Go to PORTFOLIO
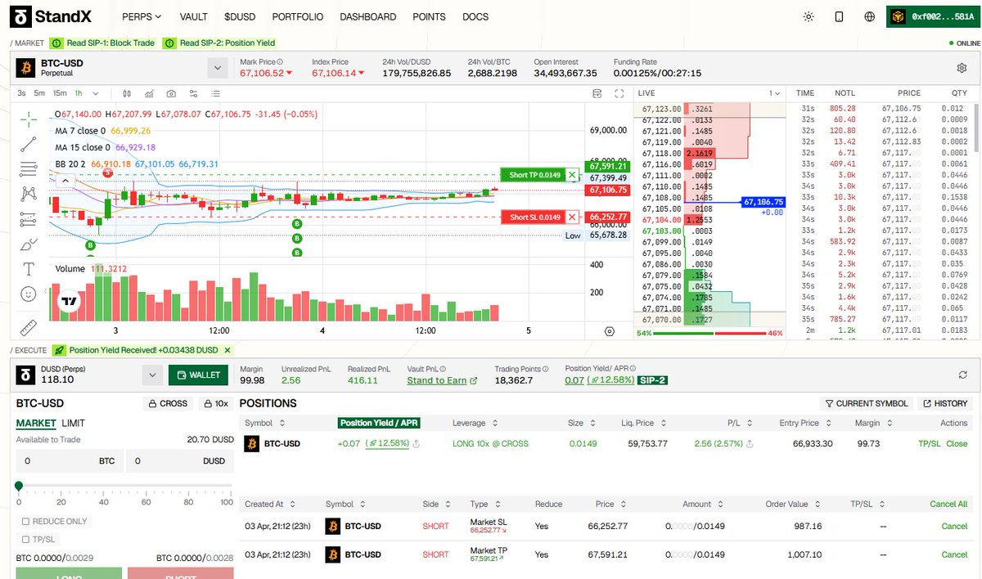 pos(298,16)
